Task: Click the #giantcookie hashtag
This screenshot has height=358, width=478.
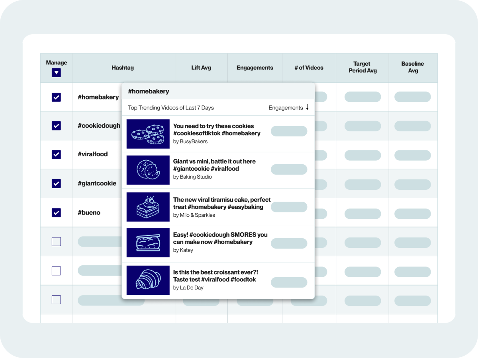Action: tap(97, 183)
